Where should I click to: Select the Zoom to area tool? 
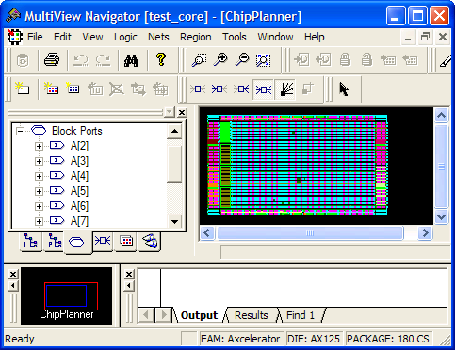[200, 59]
